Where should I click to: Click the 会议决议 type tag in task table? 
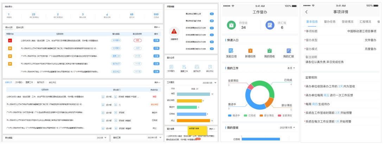pyautogui.click(x=116, y=72)
